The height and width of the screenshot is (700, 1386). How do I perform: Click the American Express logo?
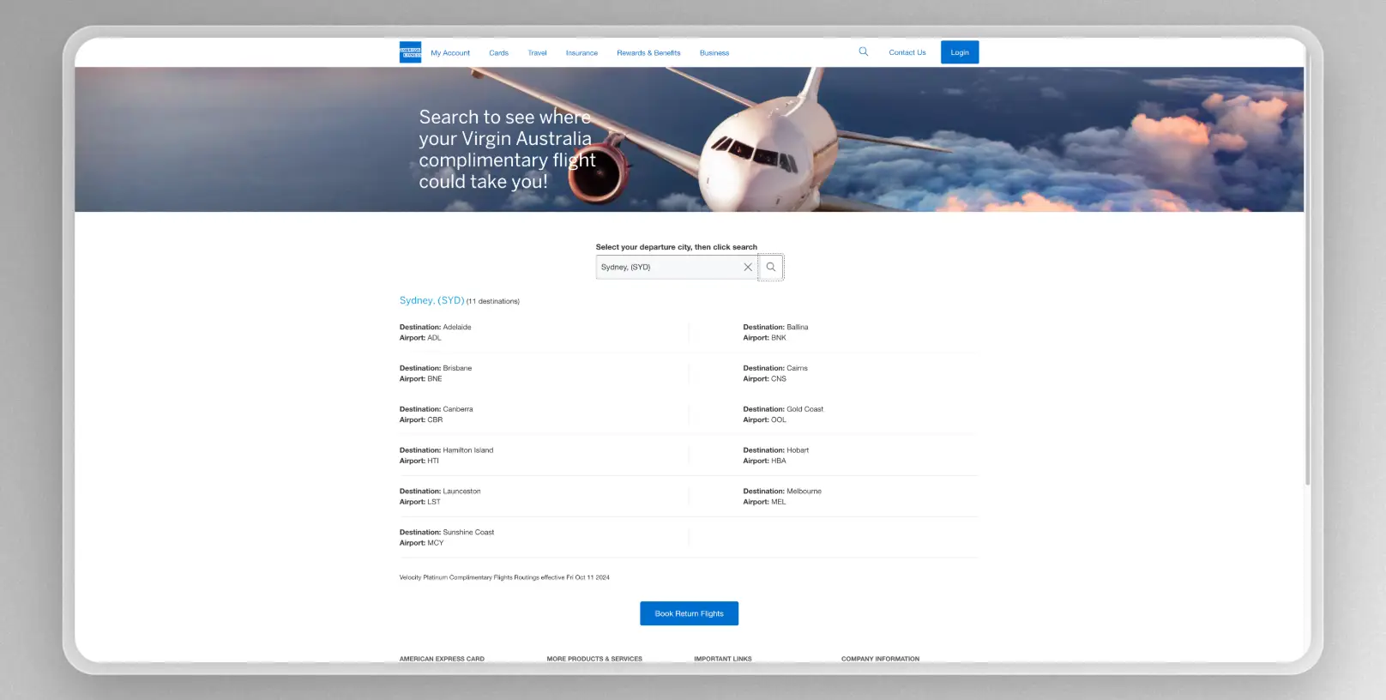pyautogui.click(x=410, y=52)
